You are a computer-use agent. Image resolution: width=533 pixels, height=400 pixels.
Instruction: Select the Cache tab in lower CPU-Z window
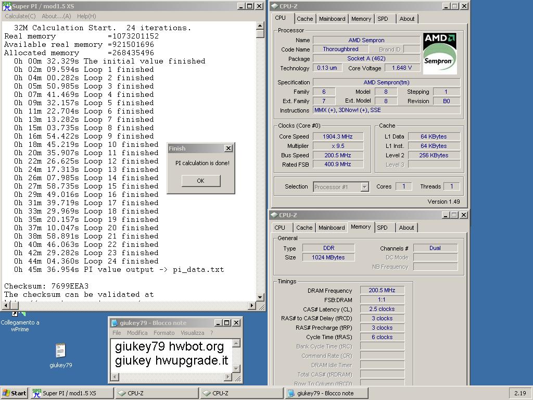click(304, 228)
